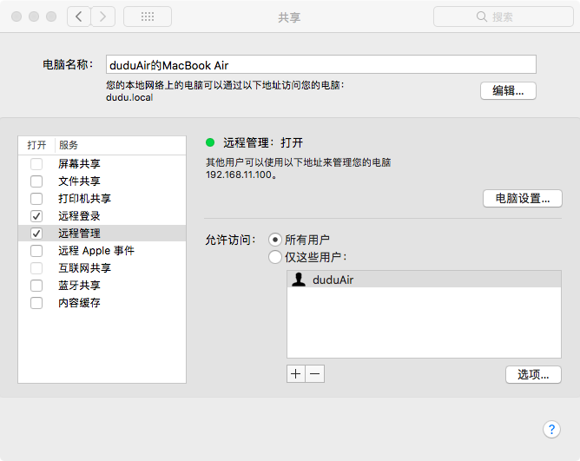Choose the 仅这些用户 radio option
This screenshot has width=580, height=461.
pyautogui.click(x=275, y=257)
